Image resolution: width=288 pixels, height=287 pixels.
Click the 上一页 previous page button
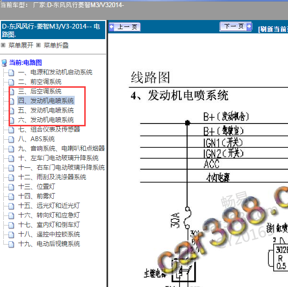point(125,27)
